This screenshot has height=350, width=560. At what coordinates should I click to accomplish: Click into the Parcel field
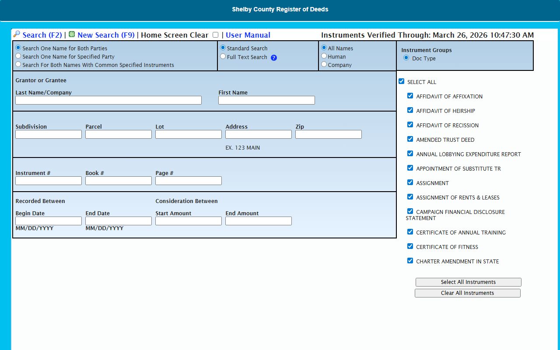click(119, 134)
